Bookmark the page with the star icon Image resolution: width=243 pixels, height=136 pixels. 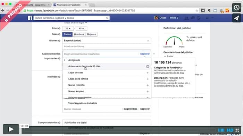(197, 10)
